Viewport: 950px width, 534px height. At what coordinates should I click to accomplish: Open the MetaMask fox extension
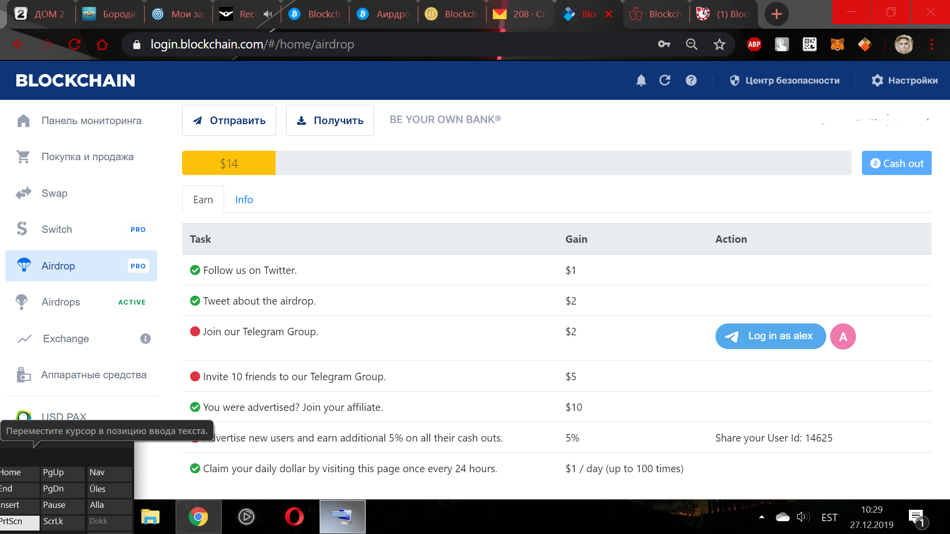[837, 44]
